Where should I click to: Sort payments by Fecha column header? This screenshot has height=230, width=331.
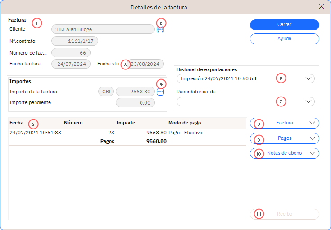tap(17, 123)
